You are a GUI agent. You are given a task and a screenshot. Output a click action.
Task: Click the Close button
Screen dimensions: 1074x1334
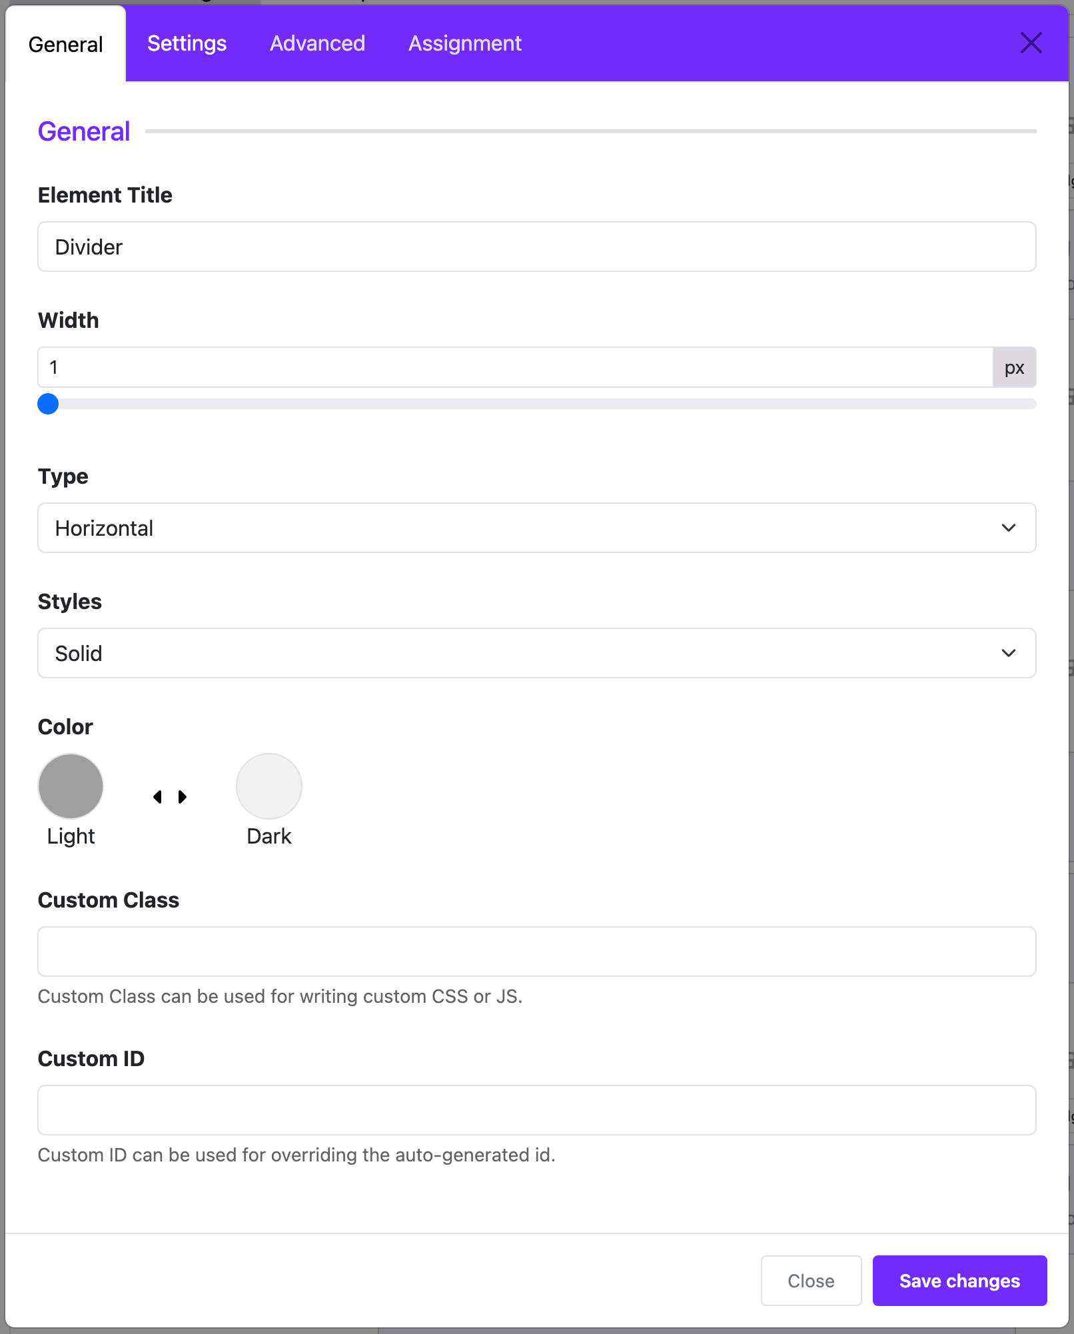coord(811,1281)
